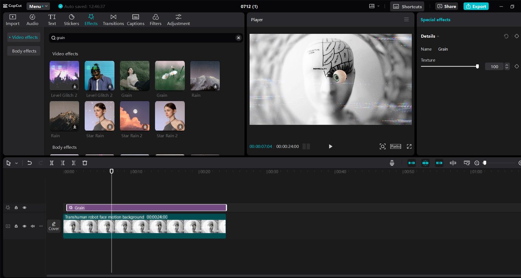This screenshot has height=278, width=521.
Task: Select the Star Rain thumbnail
Action: click(99, 116)
